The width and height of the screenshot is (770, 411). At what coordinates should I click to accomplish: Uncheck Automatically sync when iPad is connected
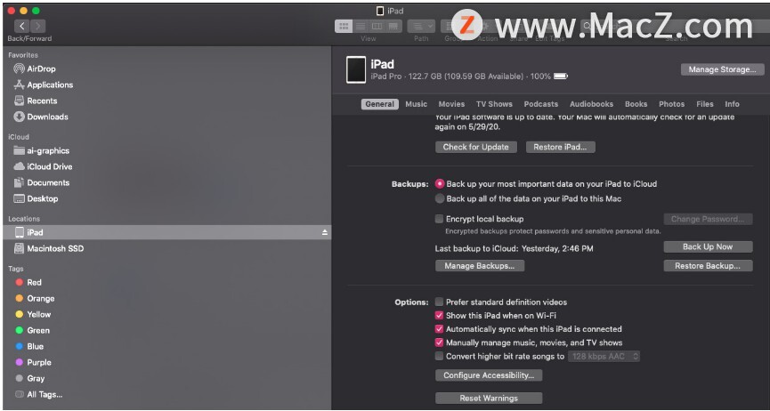point(440,329)
